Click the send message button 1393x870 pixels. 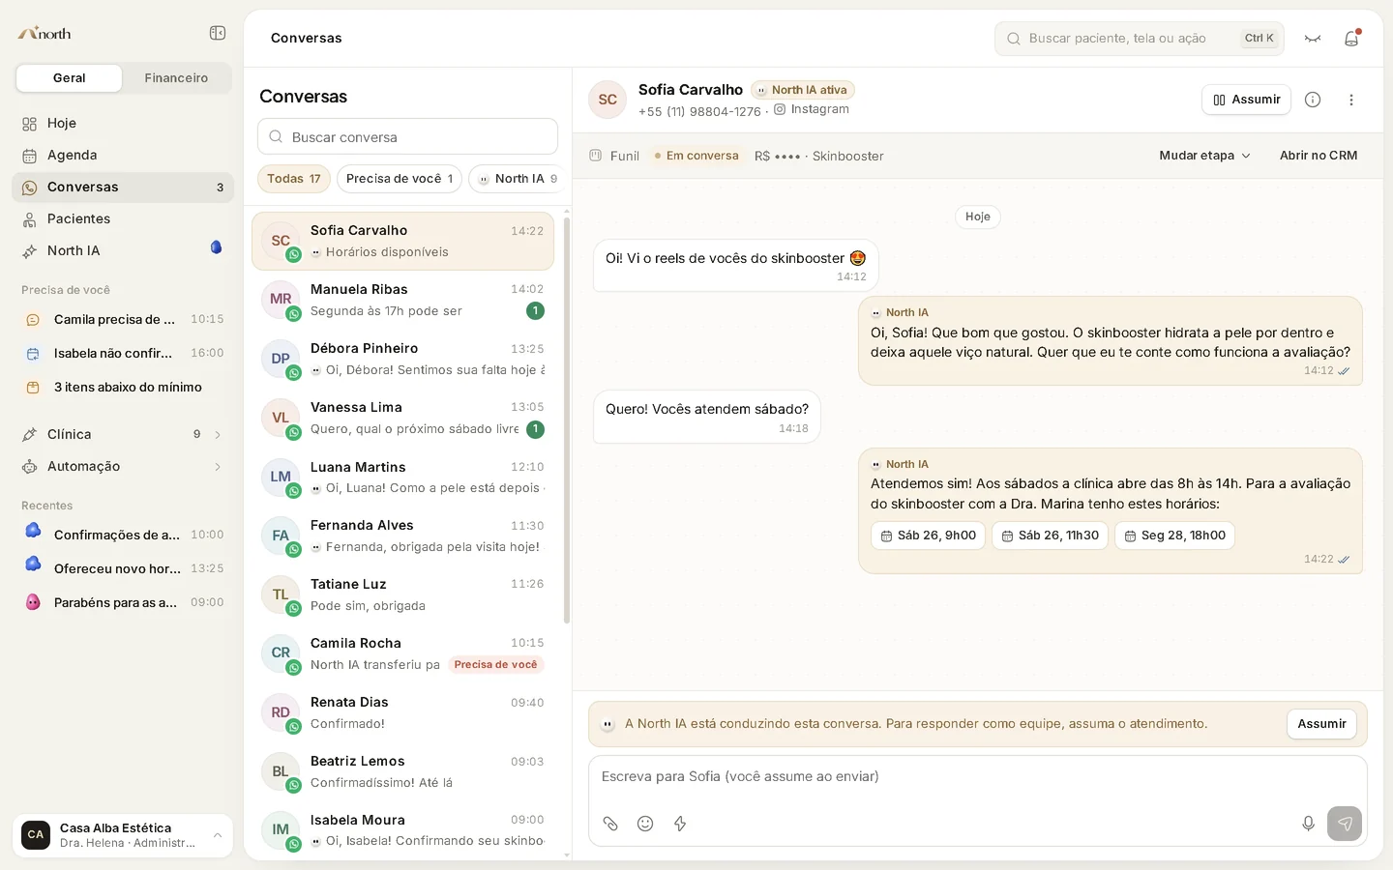pos(1345,824)
